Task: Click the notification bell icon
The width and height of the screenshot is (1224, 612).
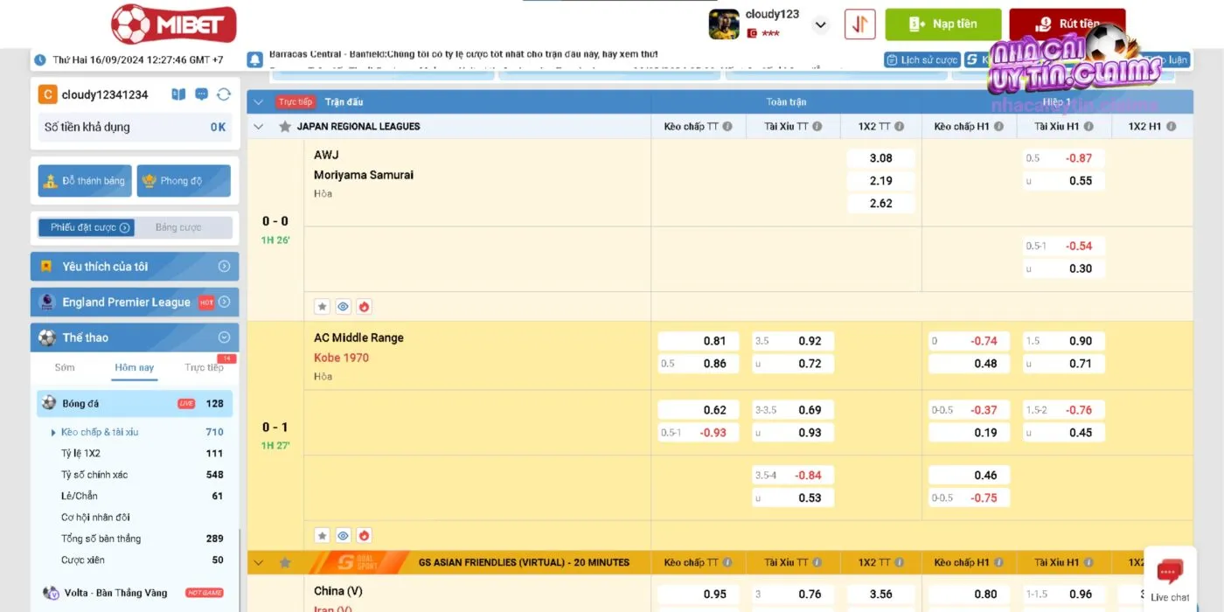Action: (x=254, y=59)
